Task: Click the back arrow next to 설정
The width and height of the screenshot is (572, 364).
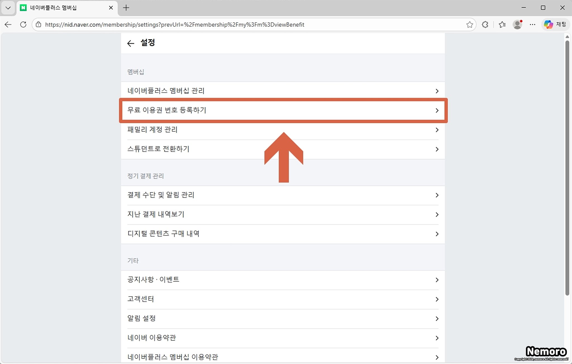Action: point(130,43)
